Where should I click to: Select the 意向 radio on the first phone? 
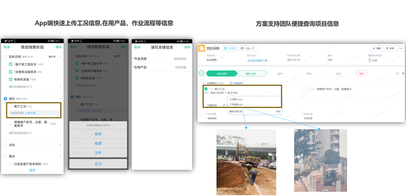6,156
